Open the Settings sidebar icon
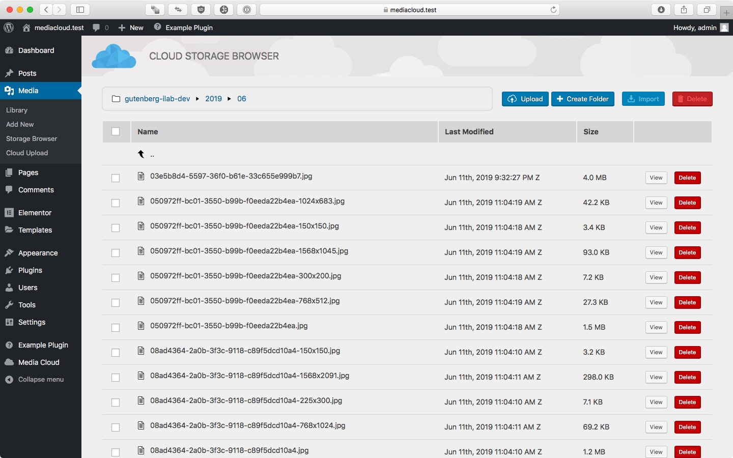The height and width of the screenshot is (458, 733). click(9, 322)
